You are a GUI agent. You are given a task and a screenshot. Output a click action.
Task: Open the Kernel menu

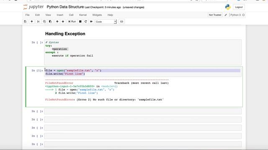point(83,15)
